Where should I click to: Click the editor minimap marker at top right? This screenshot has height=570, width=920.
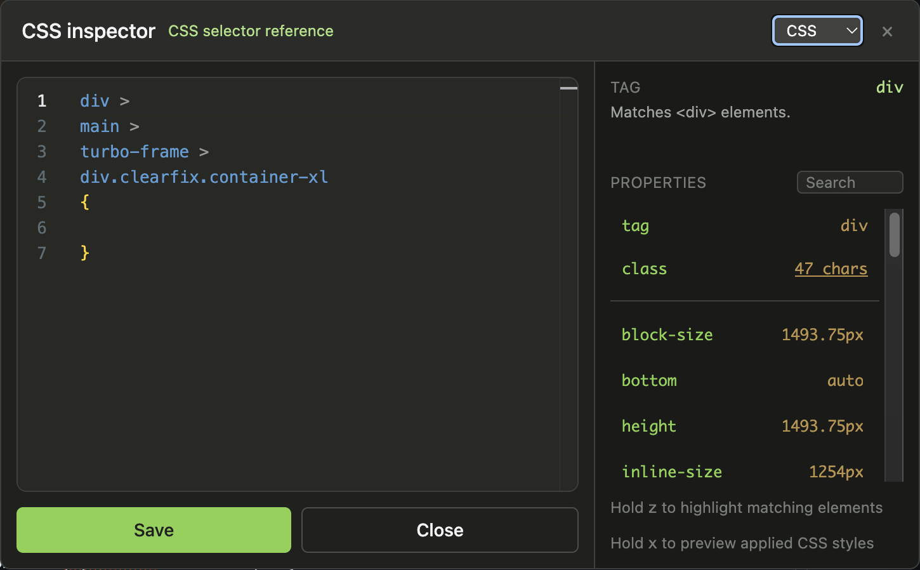[x=568, y=88]
